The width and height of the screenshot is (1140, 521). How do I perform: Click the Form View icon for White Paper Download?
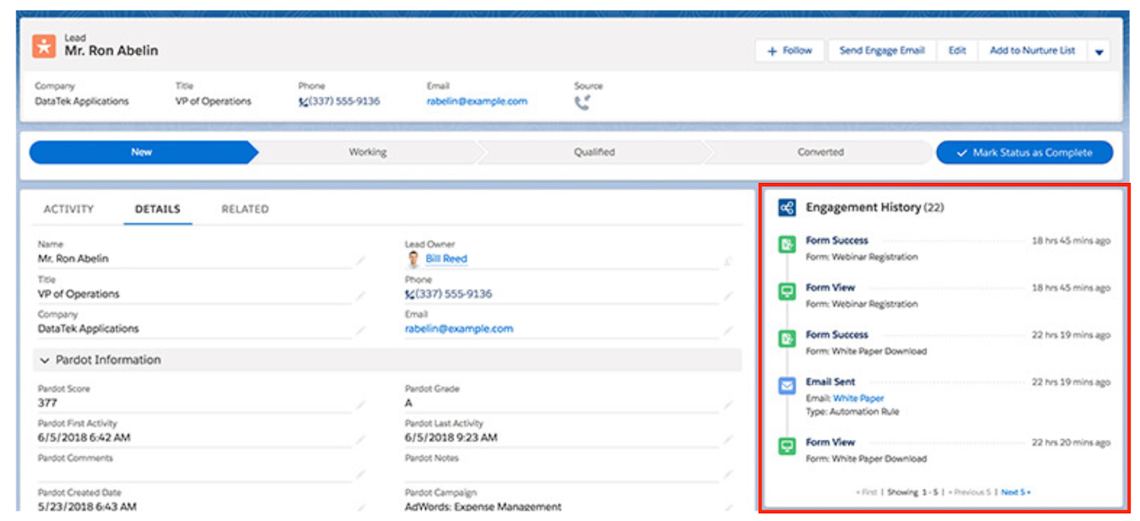click(x=787, y=446)
